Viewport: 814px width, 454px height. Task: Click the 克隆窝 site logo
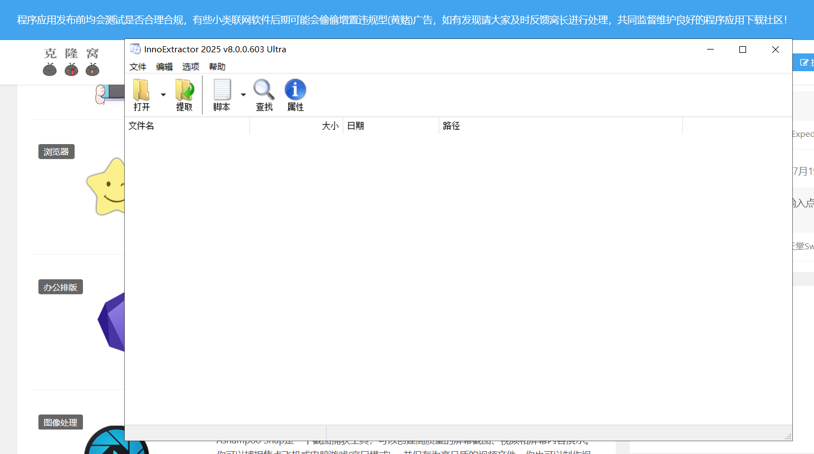71,61
